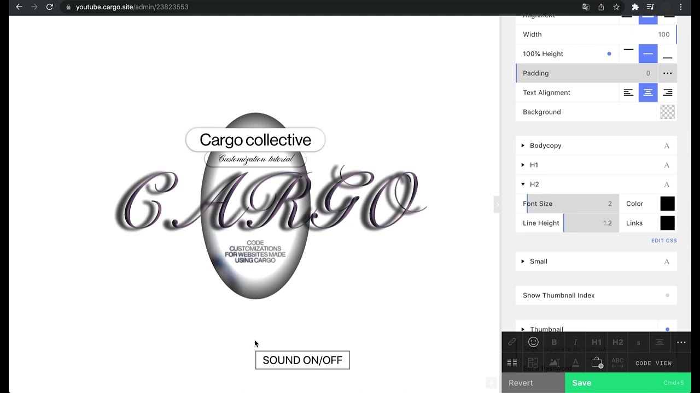The height and width of the screenshot is (393, 700).
Task: Set vertical position to bottom
Action: click(x=667, y=53)
